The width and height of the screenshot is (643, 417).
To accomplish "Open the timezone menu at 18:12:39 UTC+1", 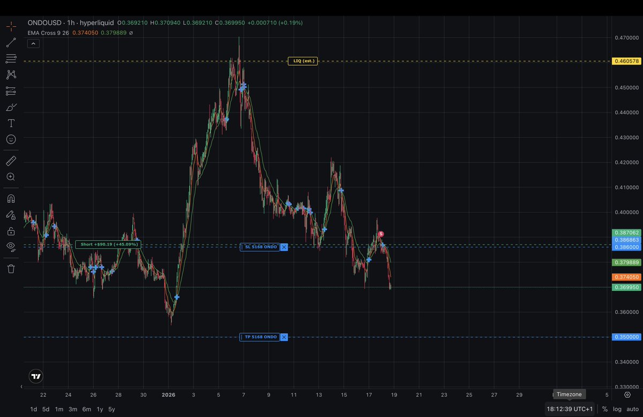I will point(570,409).
